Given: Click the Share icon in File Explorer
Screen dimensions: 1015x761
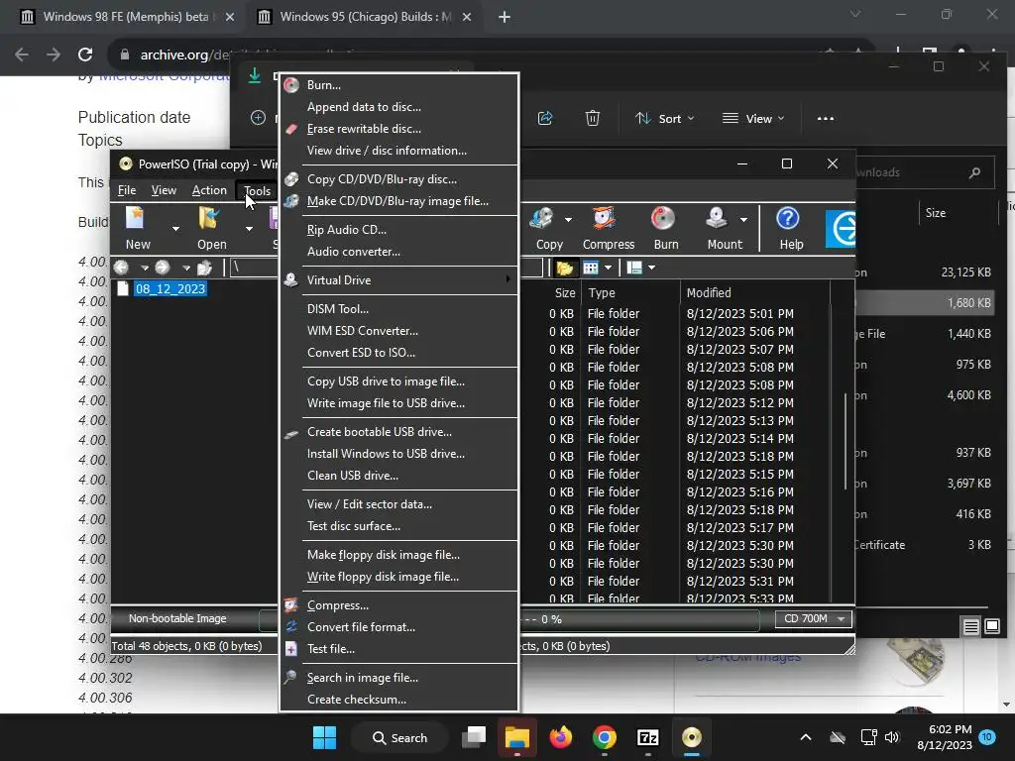Looking at the screenshot, I should point(545,119).
